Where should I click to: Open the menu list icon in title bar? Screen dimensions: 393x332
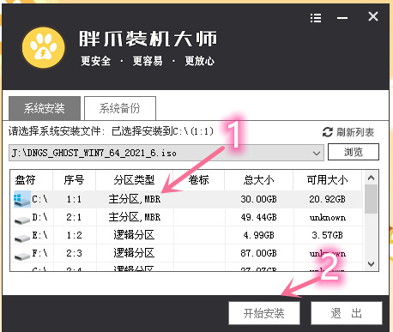pyautogui.click(x=316, y=18)
